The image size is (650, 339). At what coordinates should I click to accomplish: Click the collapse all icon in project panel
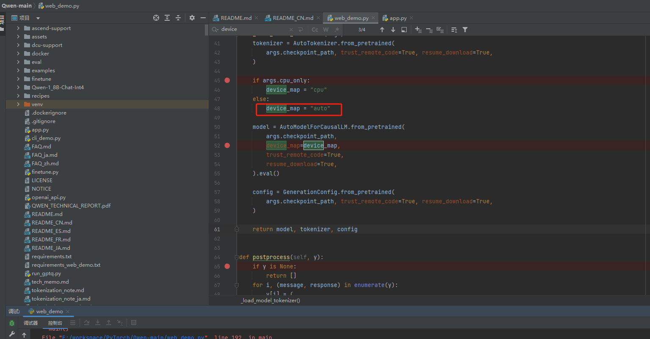pos(178,18)
